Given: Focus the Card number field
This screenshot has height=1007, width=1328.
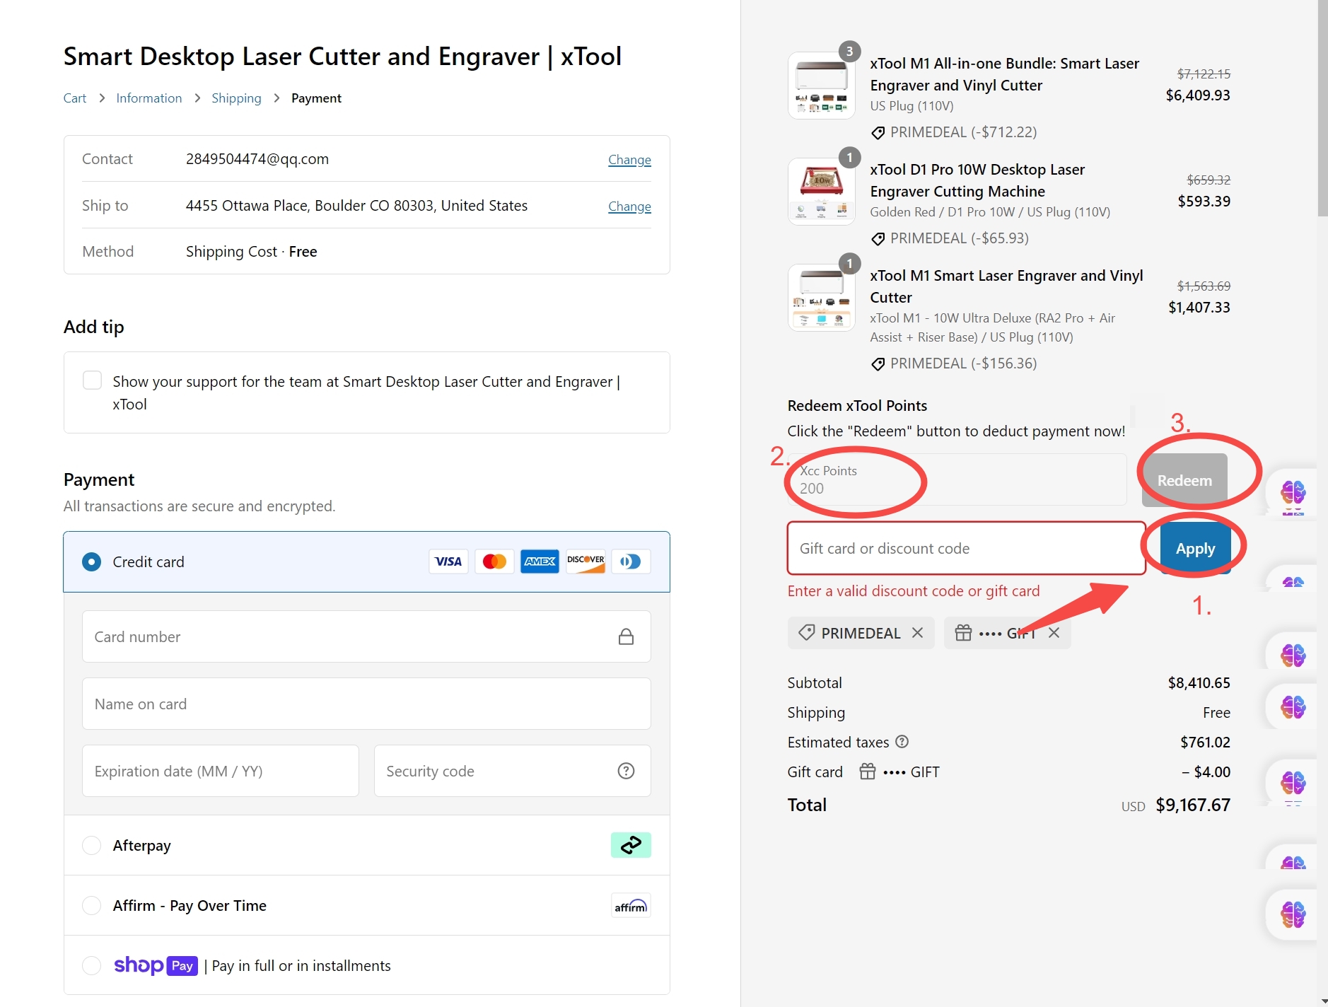Looking at the screenshot, I should (366, 636).
